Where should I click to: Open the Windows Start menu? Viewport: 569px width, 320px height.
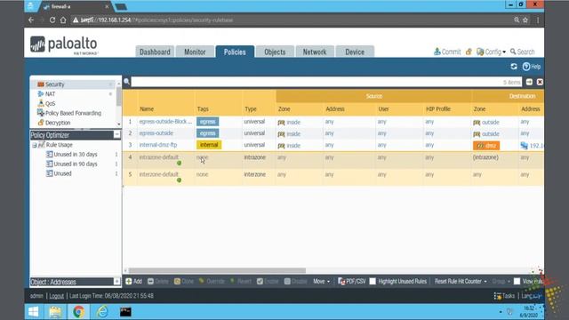pos(34,312)
